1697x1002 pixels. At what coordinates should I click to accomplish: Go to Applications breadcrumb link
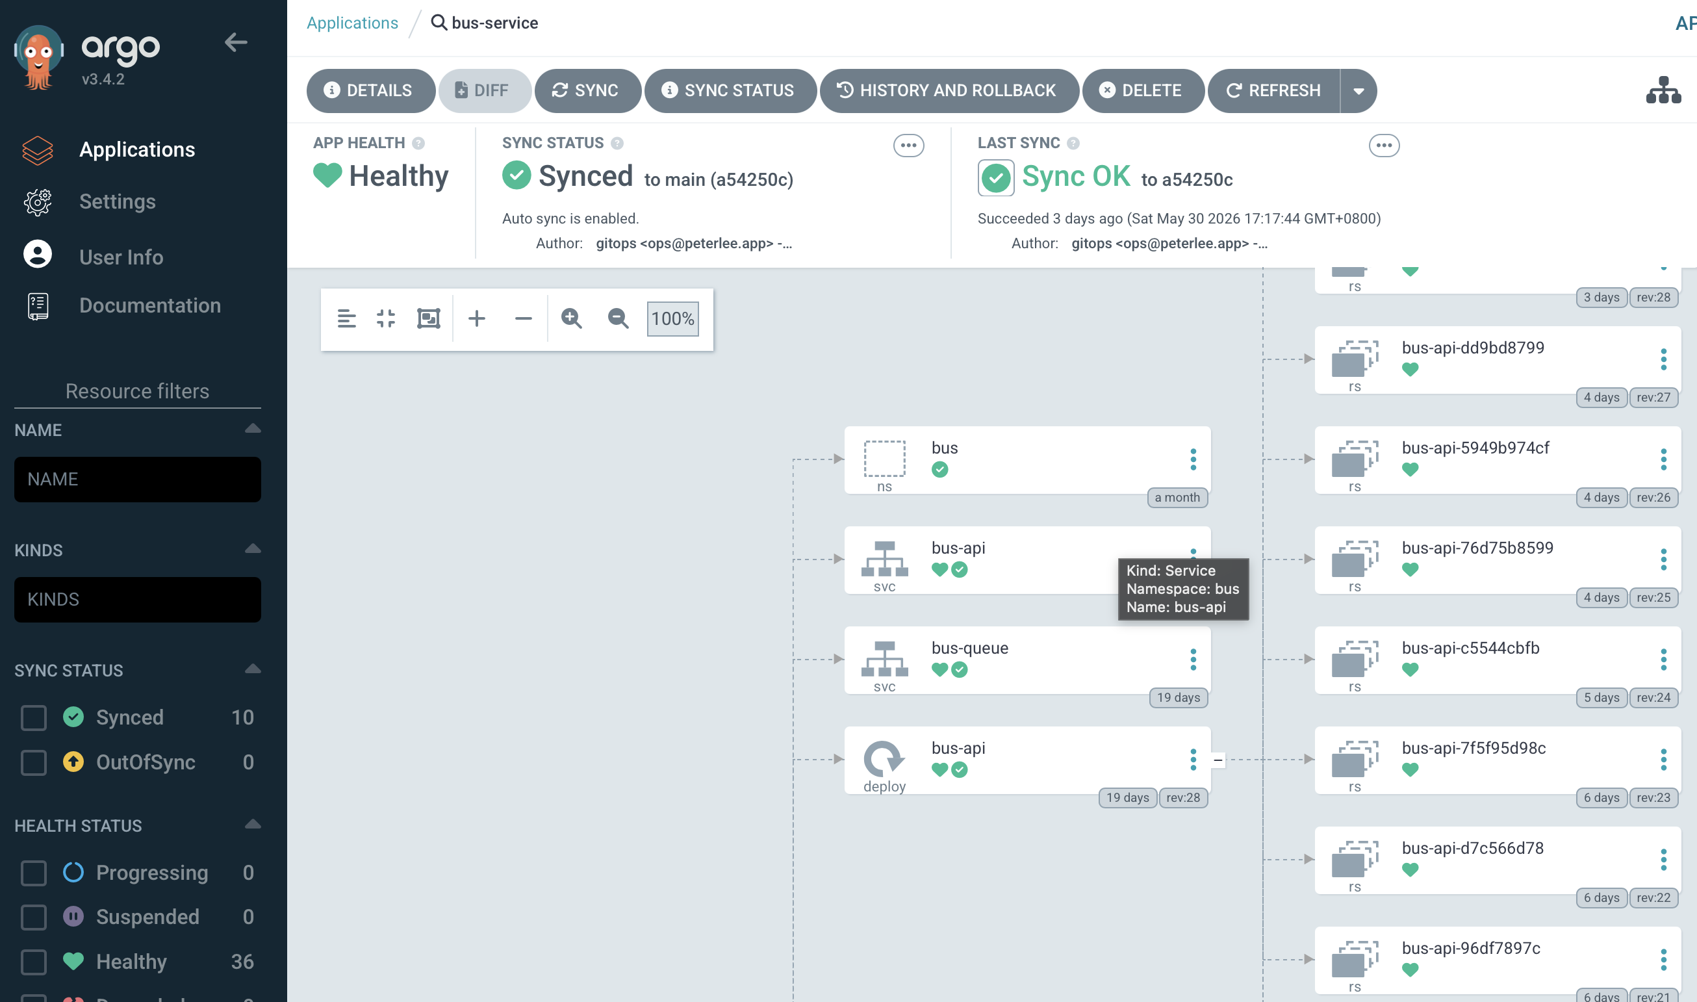point(352,23)
